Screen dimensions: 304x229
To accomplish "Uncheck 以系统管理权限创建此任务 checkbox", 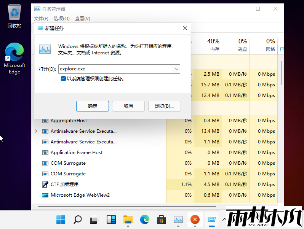I will (63, 79).
